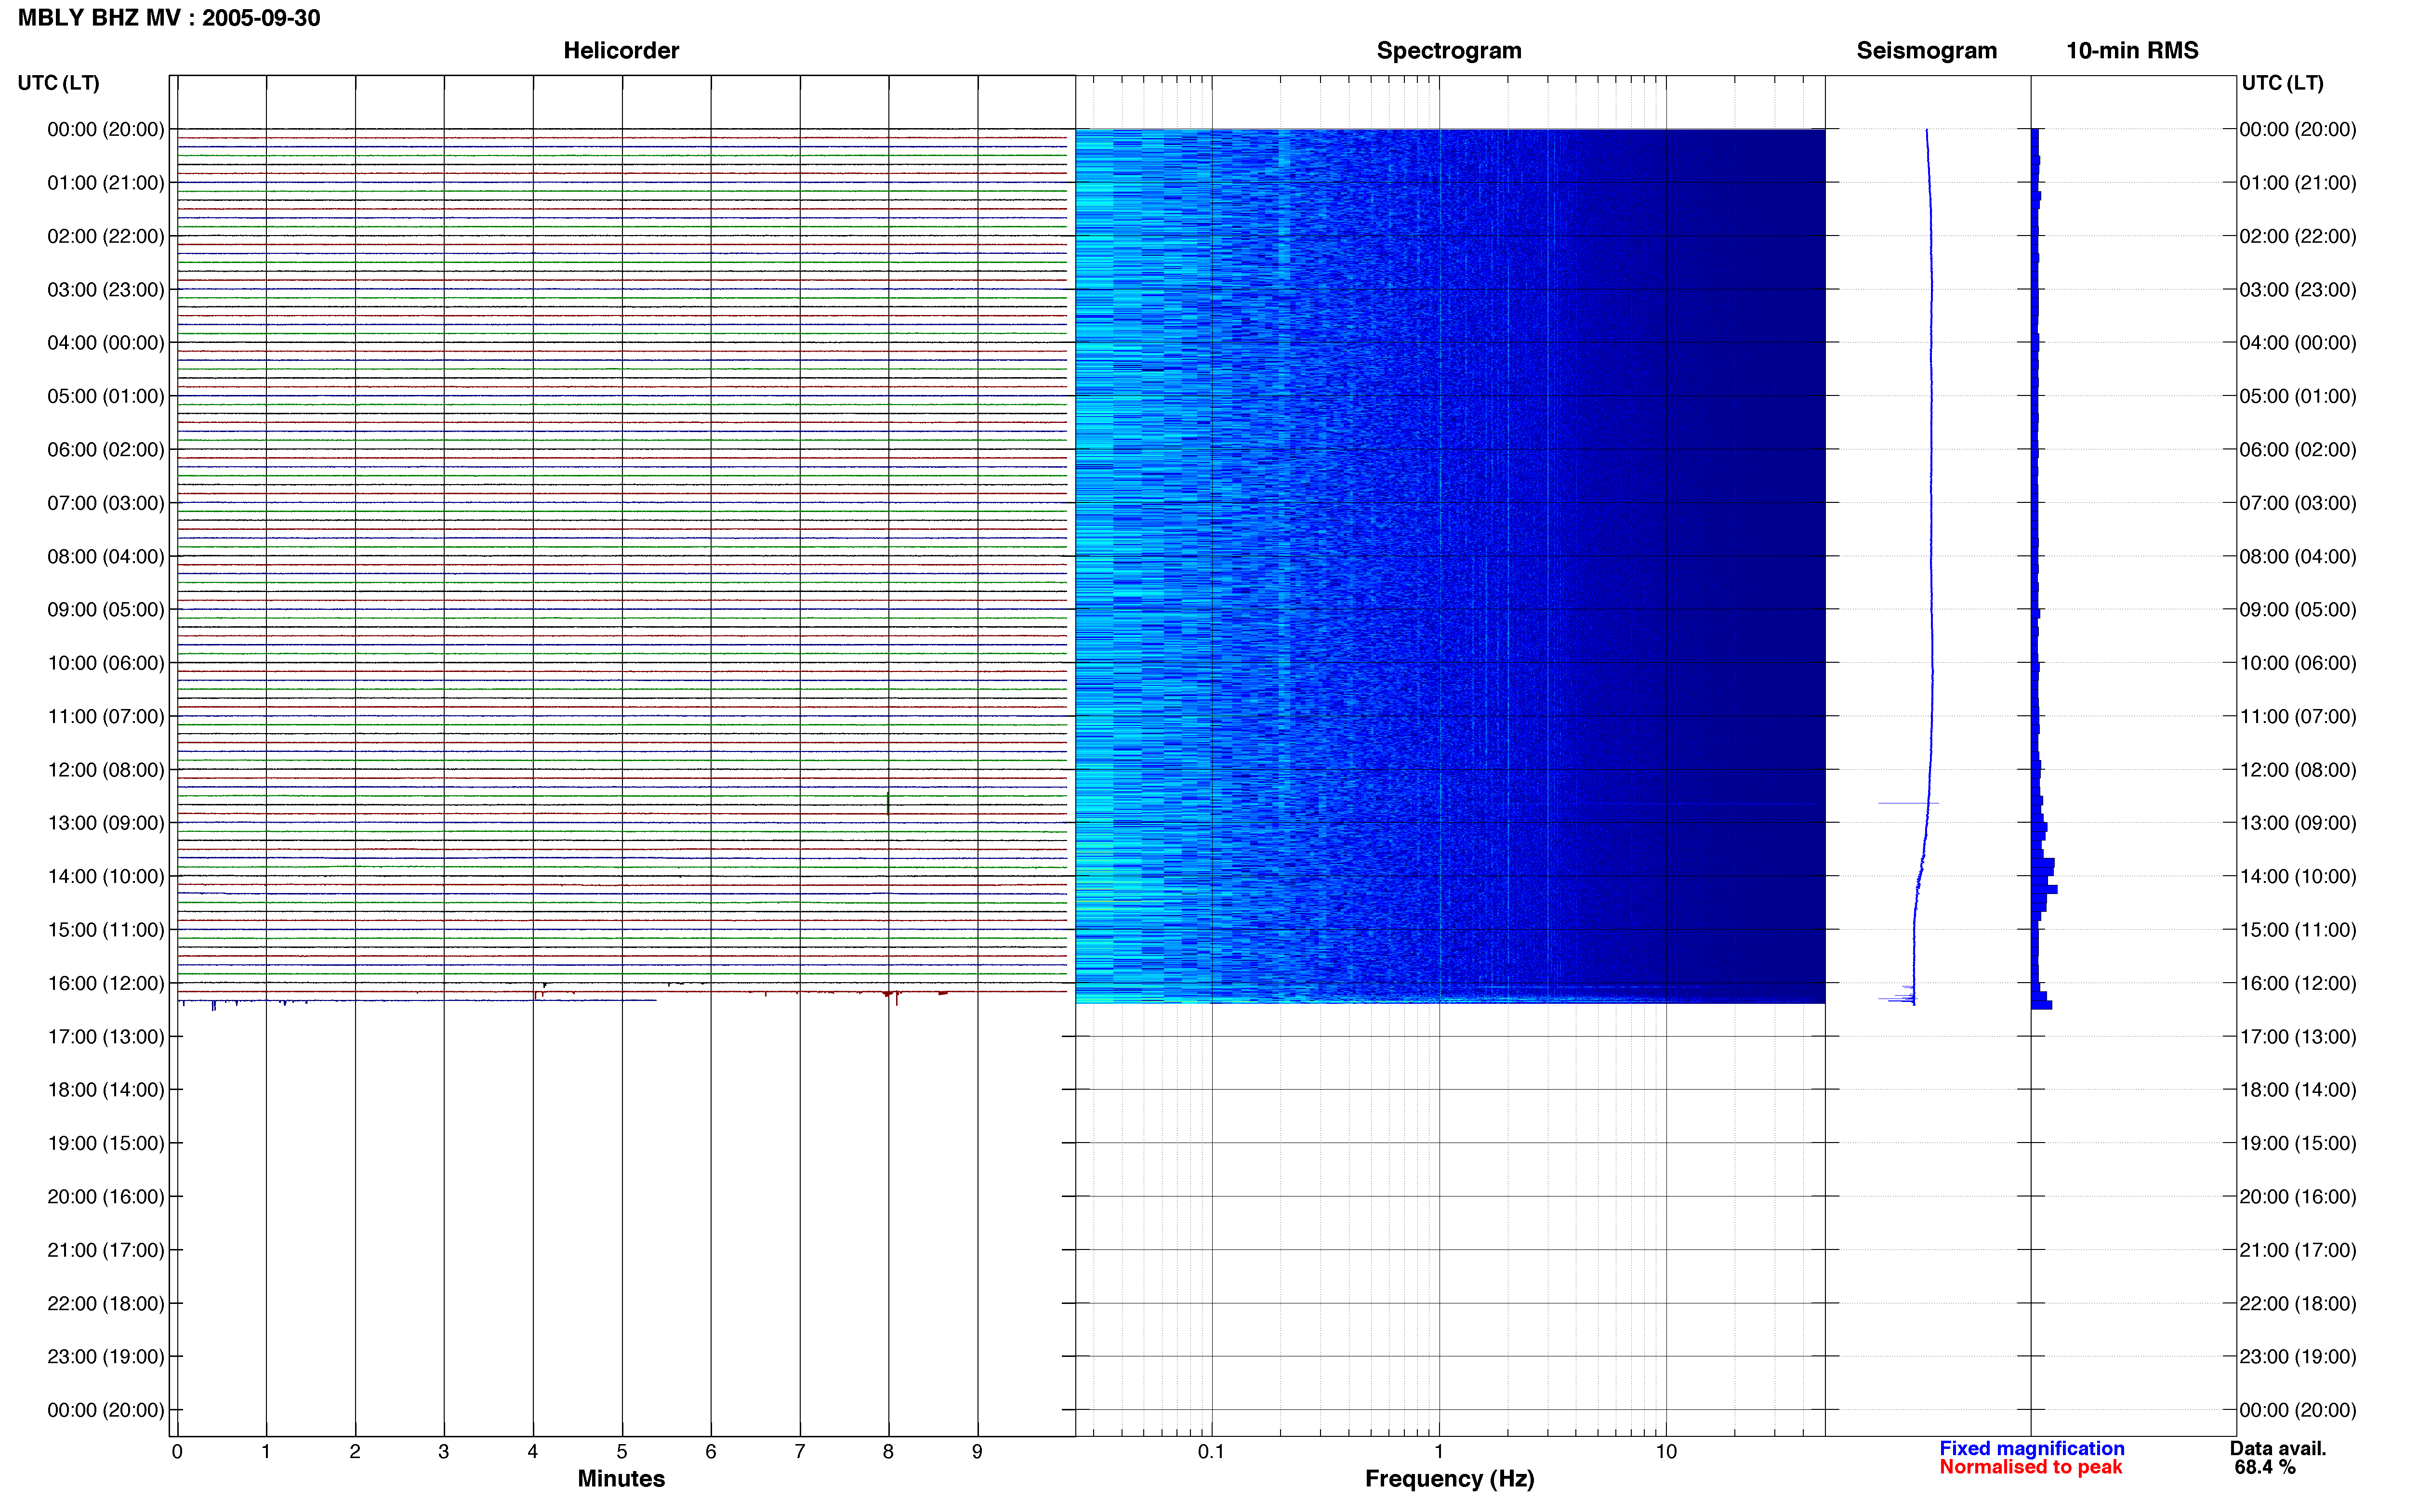
Task: Click left time label 01:00 (21:00)
Action: tap(106, 183)
